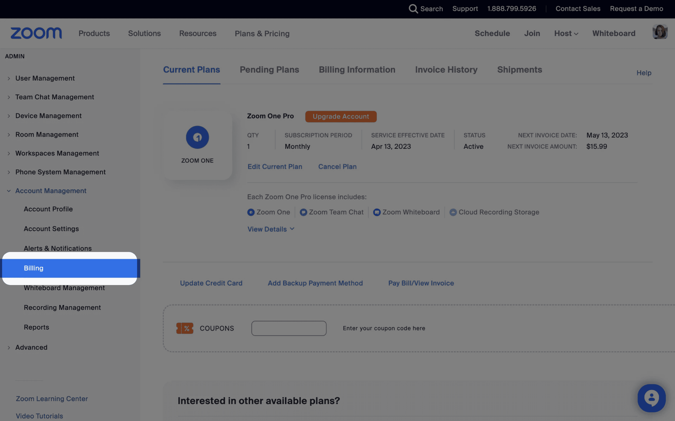
Task: Click the Upgrade Account button
Action: (341, 117)
